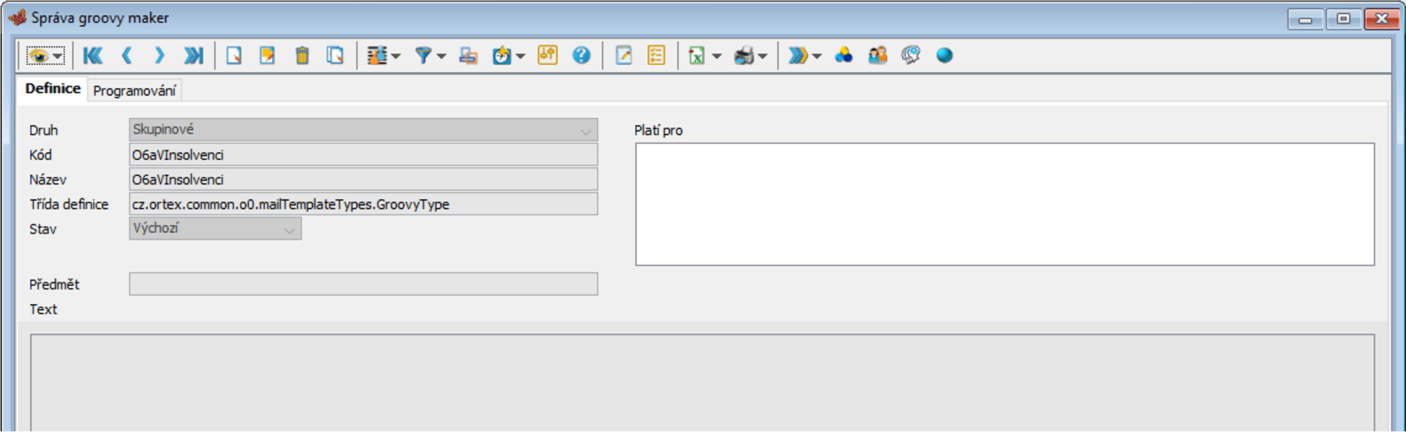Open the funnel filter dropdown arrow
This screenshot has width=1406, height=432.
click(441, 57)
